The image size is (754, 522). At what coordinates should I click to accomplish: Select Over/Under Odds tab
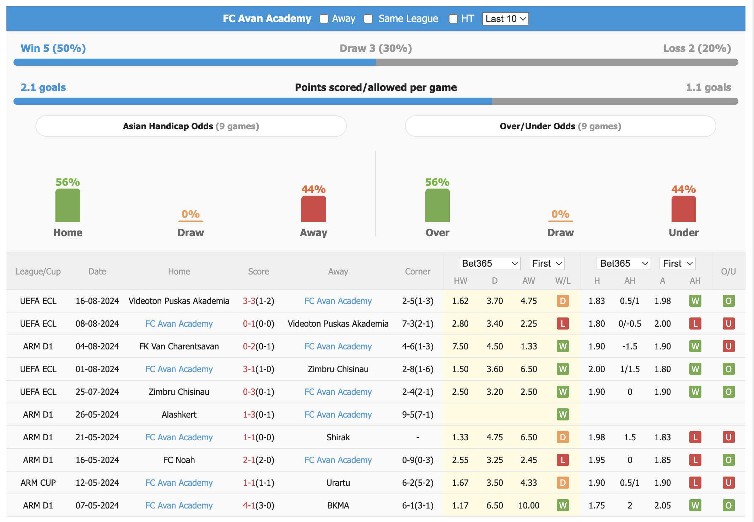click(560, 126)
